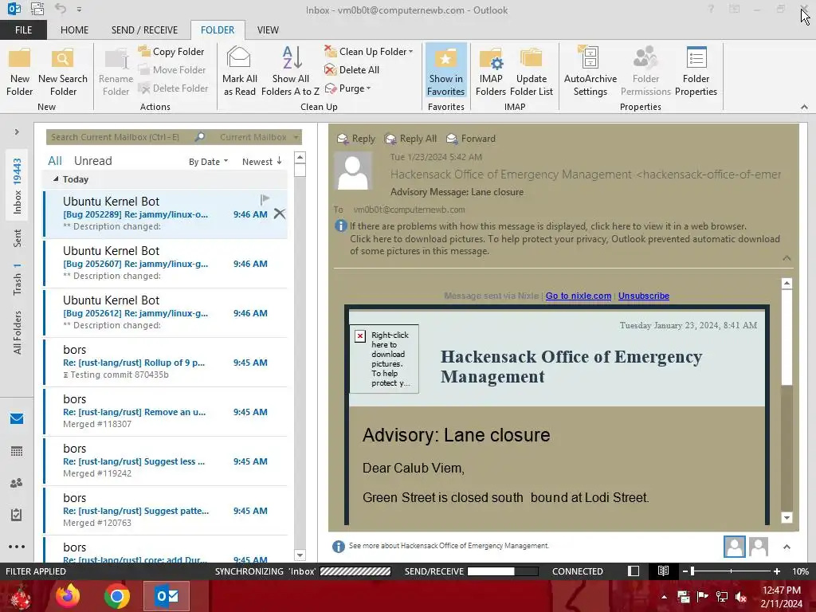Open Folder Properties
816x612 pixels.
coord(696,72)
